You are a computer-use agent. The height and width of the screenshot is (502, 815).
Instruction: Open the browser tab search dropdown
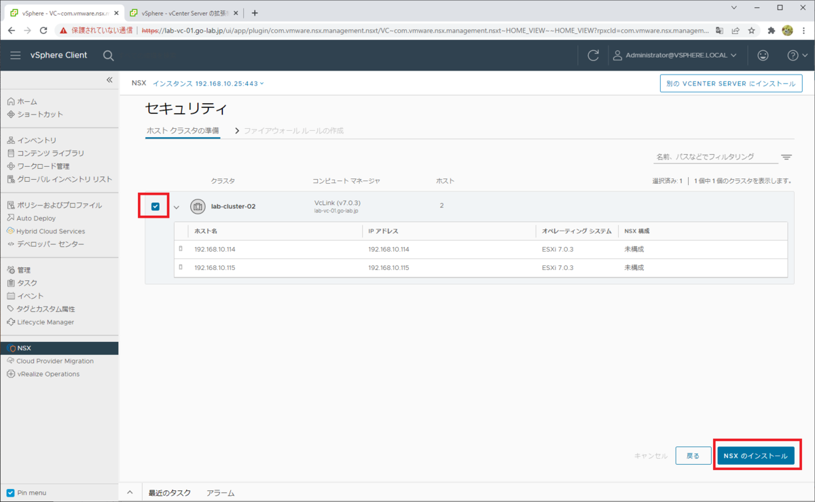[x=734, y=7]
